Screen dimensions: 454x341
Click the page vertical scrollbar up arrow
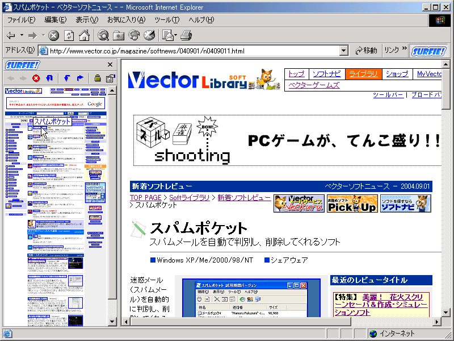point(446,64)
